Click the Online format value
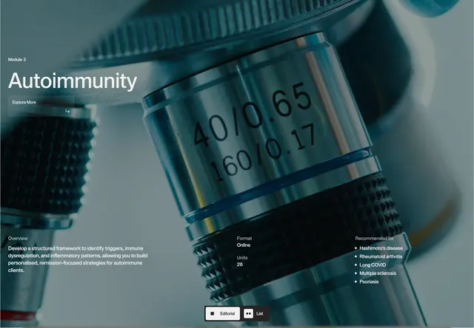 point(244,245)
